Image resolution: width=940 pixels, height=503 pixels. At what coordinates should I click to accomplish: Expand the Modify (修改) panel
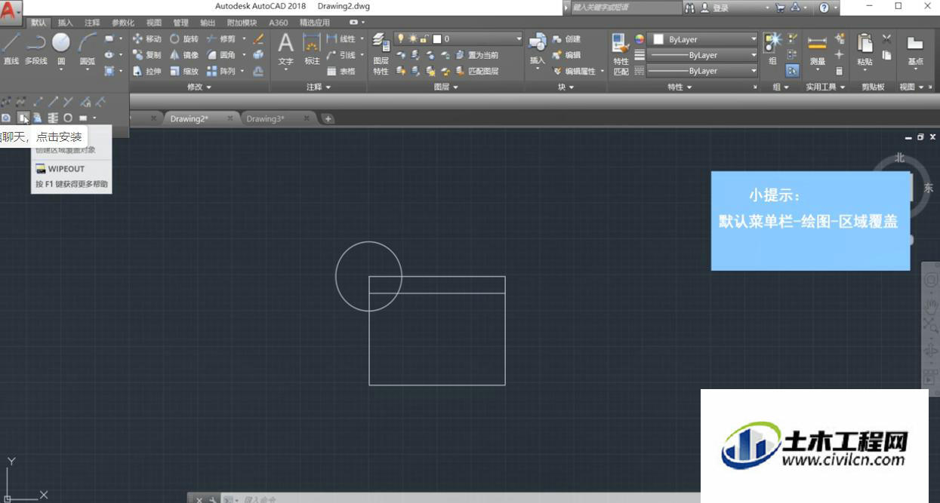click(x=199, y=87)
